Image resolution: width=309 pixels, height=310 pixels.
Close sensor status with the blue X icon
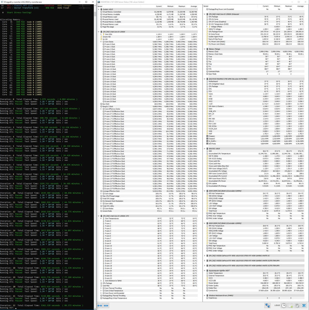(304, 305)
